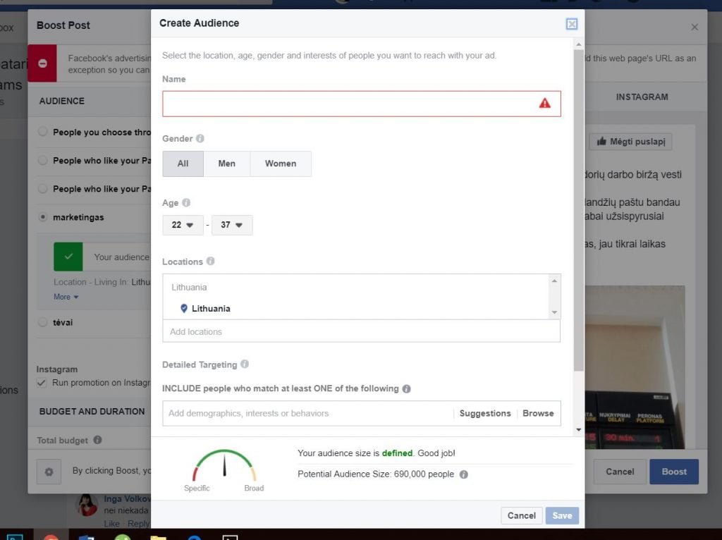The image size is (722, 540).
Task: Open the Detailed Targeting info icon
Action: click(x=245, y=364)
